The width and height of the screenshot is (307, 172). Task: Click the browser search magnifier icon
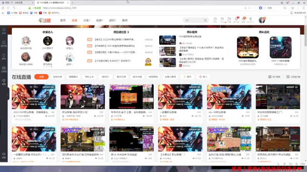coord(285,8)
